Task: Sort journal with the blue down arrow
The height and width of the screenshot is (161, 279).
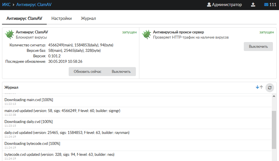Action: pyautogui.click(x=257, y=87)
